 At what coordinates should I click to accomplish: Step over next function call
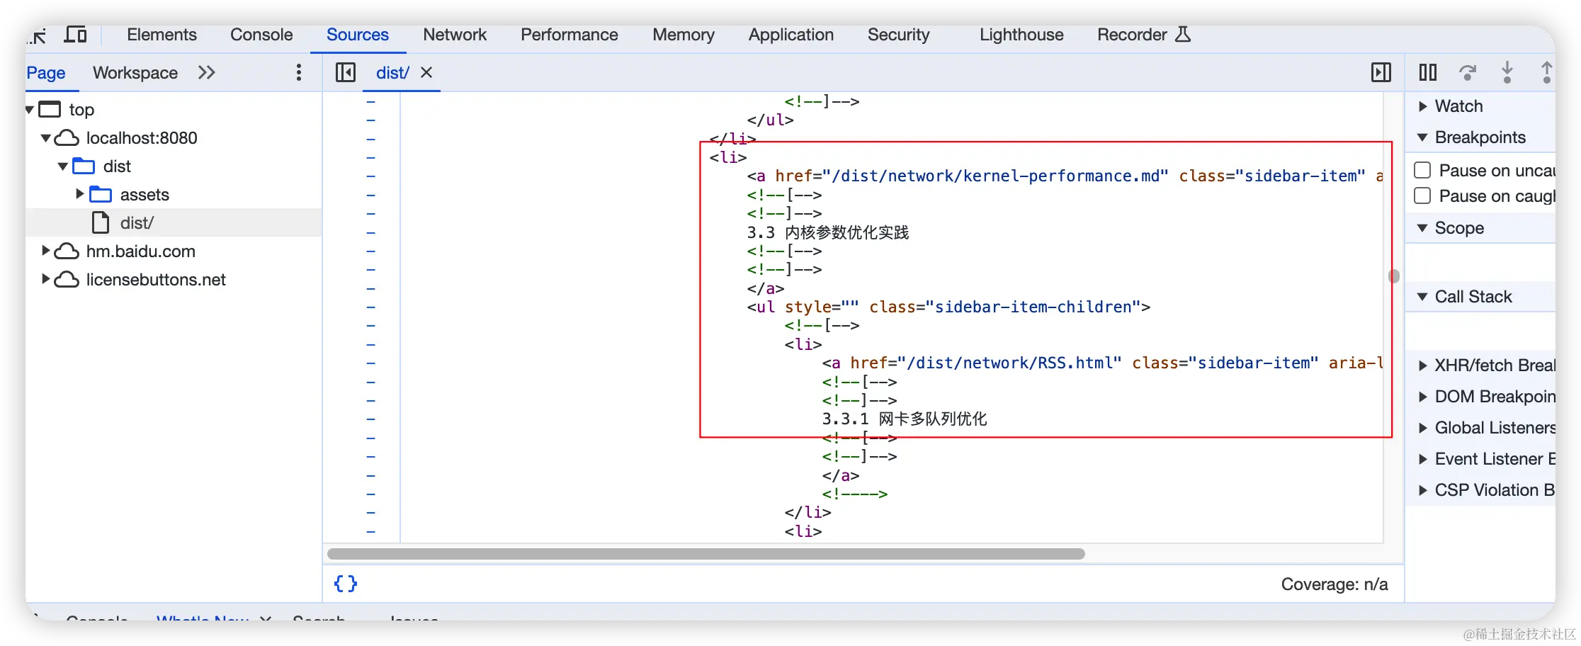(x=1468, y=72)
